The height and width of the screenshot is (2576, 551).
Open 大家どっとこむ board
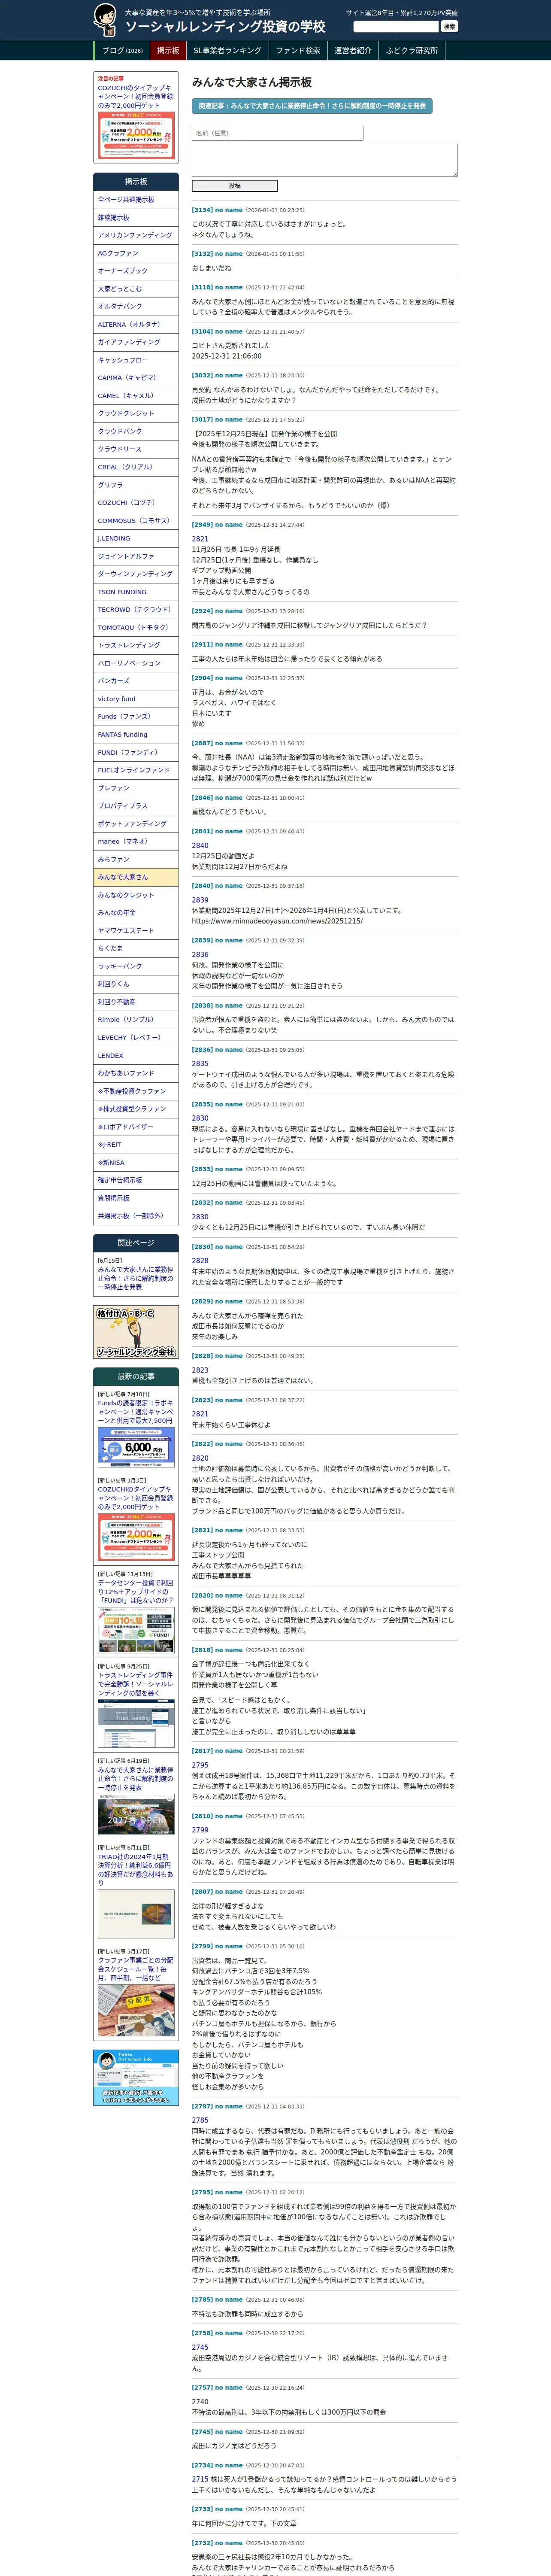pos(136,289)
